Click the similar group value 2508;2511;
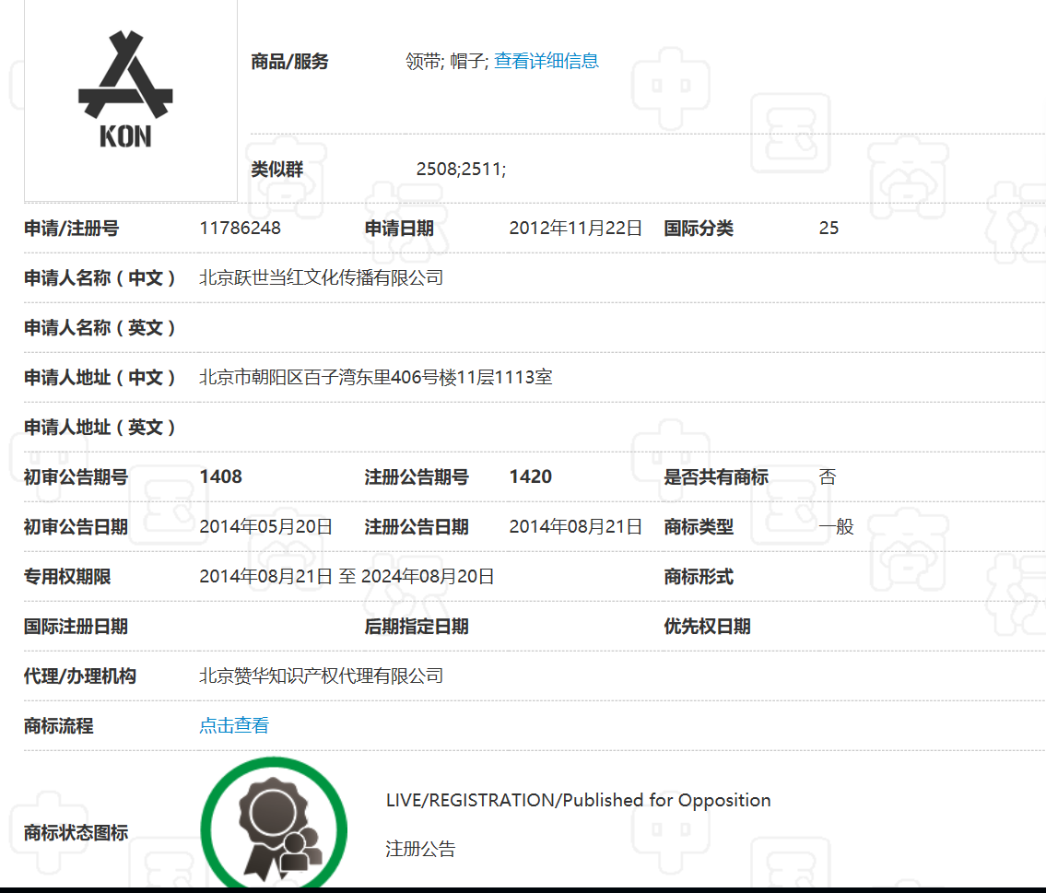 tap(461, 170)
